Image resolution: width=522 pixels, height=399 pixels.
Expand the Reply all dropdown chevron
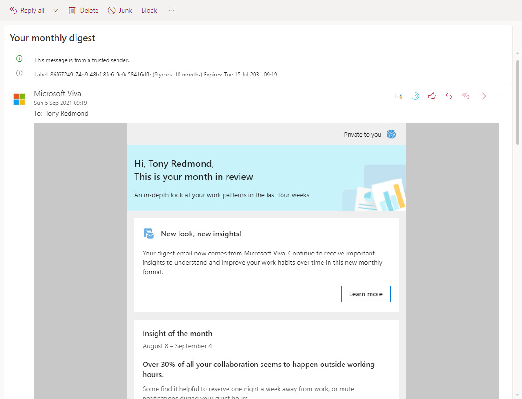pyautogui.click(x=55, y=10)
